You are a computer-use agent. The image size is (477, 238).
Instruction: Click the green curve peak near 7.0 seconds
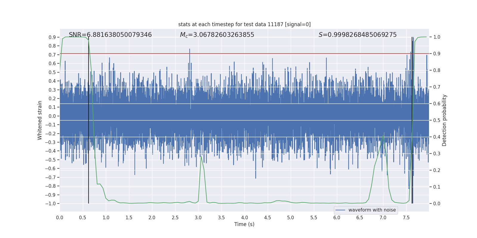pyautogui.click(x=383, y=135)
